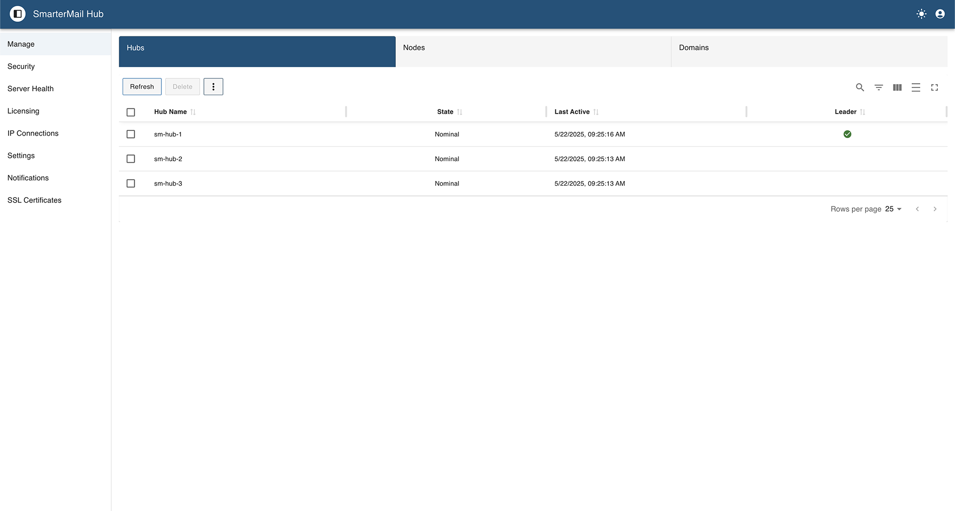Viewport: 955px width, 511px height.
Task: Click the sm-hub-3 name cell
Action: 168,183
